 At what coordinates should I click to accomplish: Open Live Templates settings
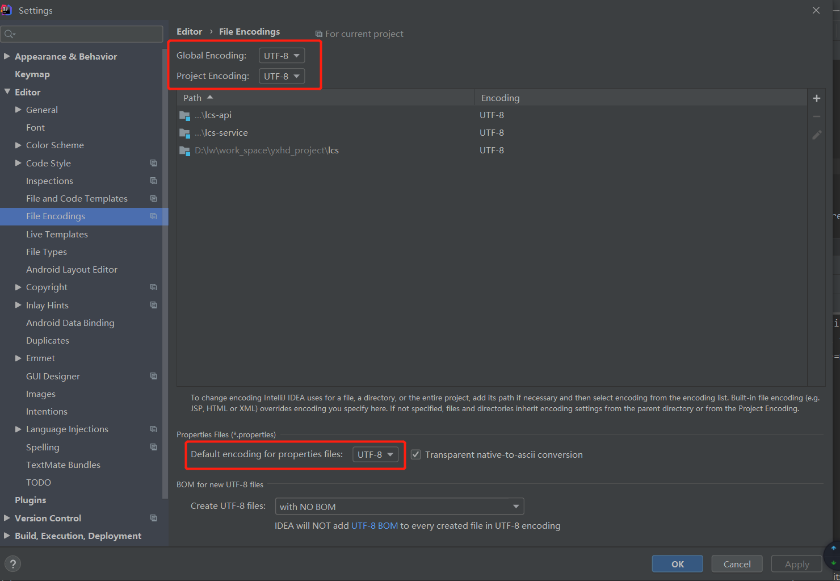(x=57, y=234)
